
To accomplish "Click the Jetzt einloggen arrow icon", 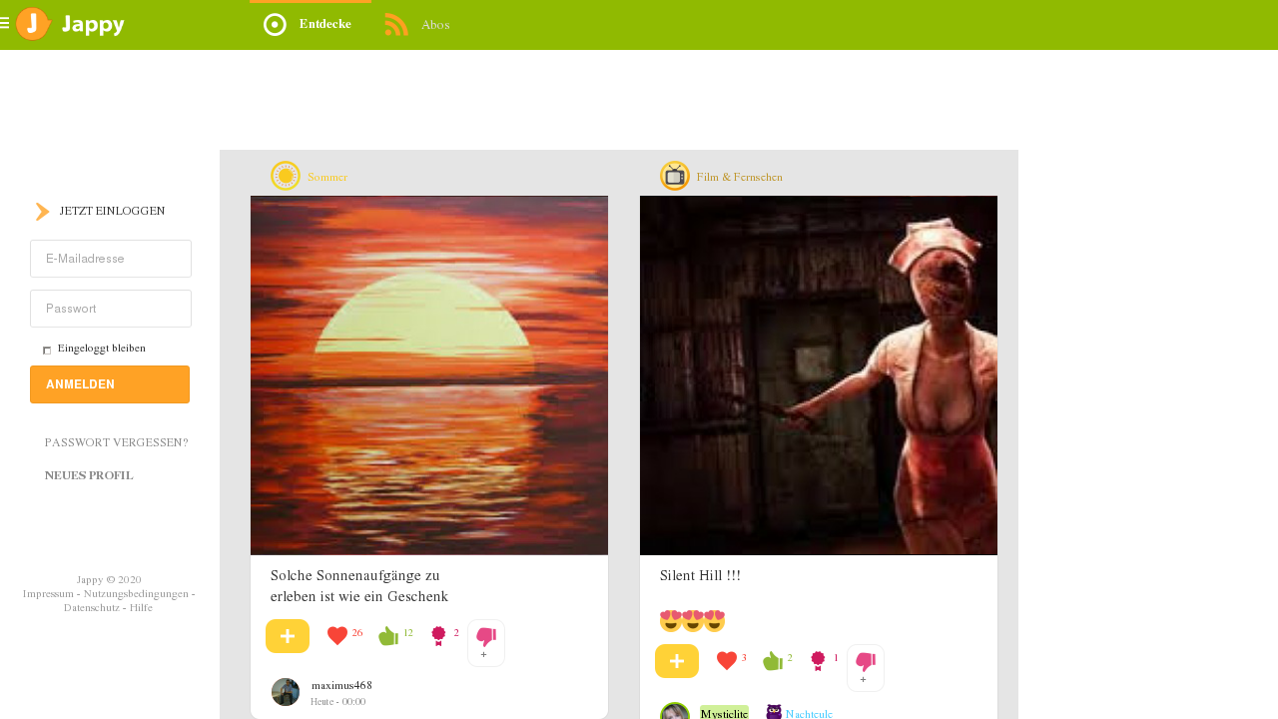I will [x=43, y=212].
